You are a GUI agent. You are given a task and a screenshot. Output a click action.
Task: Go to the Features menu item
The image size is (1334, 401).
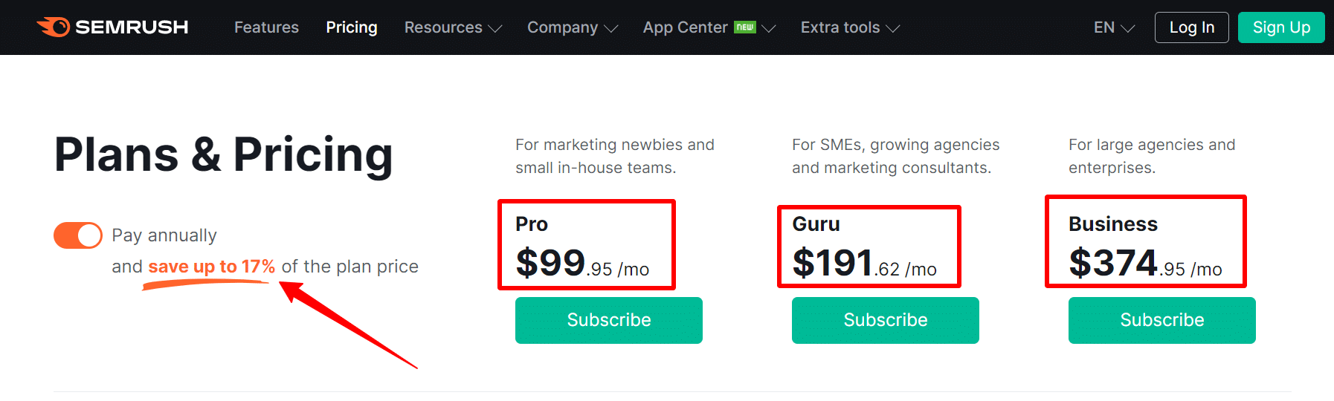click(266, 27)
